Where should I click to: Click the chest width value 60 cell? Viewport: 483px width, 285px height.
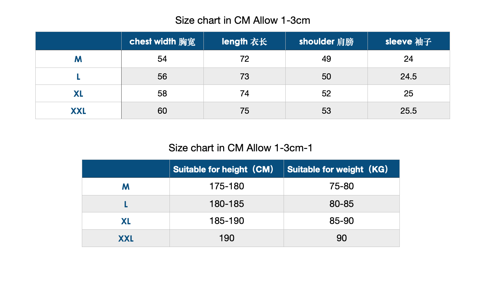click(162, 111)
